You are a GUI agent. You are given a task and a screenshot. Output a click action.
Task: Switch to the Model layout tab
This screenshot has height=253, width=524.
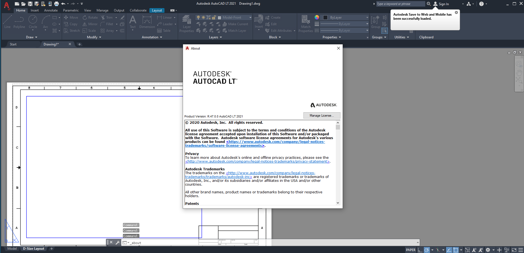point(12,249)
